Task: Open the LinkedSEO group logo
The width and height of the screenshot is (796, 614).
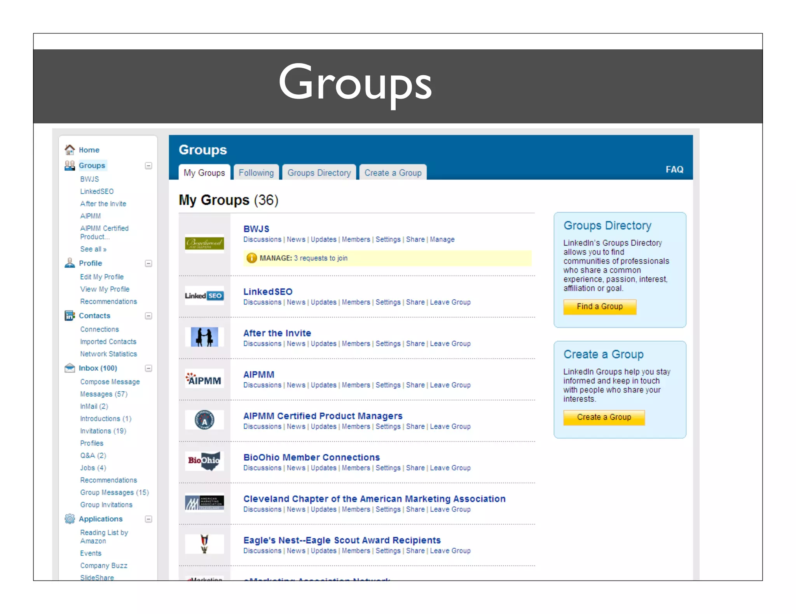Action: pos(204,296)
